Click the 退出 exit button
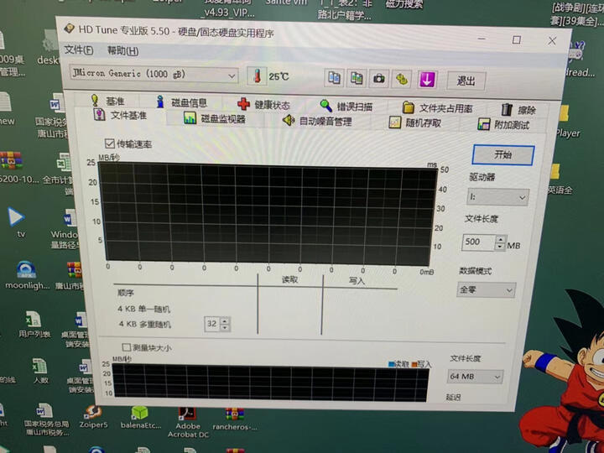The image size is (604, 453). [x=466, y=81]
